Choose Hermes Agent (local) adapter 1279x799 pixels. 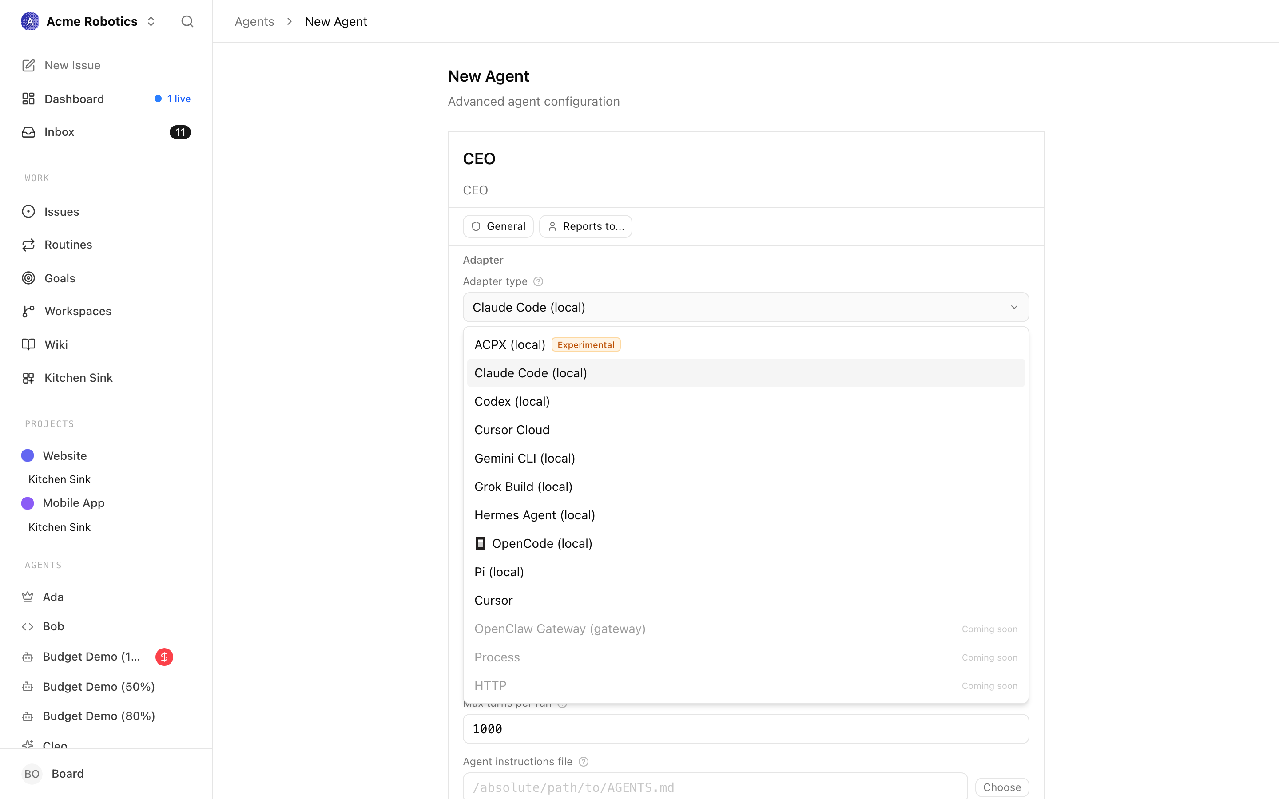point(746,515)
